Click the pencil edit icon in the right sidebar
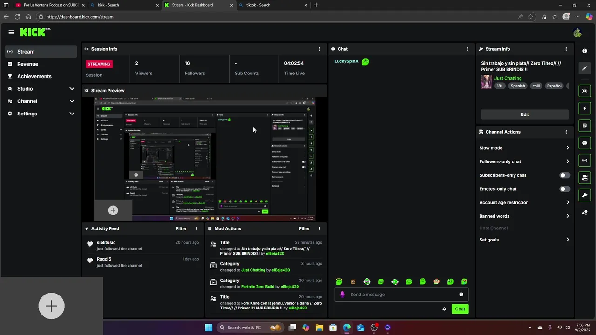This screenshot has width=596, height=335. pyautogui.click(x=585, y=68)
